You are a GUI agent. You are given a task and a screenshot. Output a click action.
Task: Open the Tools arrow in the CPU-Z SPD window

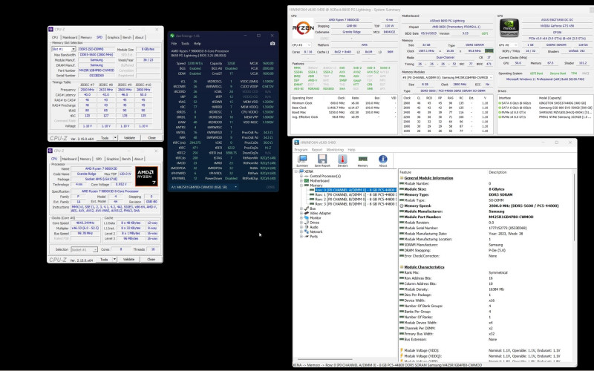[x=115, y=138]
